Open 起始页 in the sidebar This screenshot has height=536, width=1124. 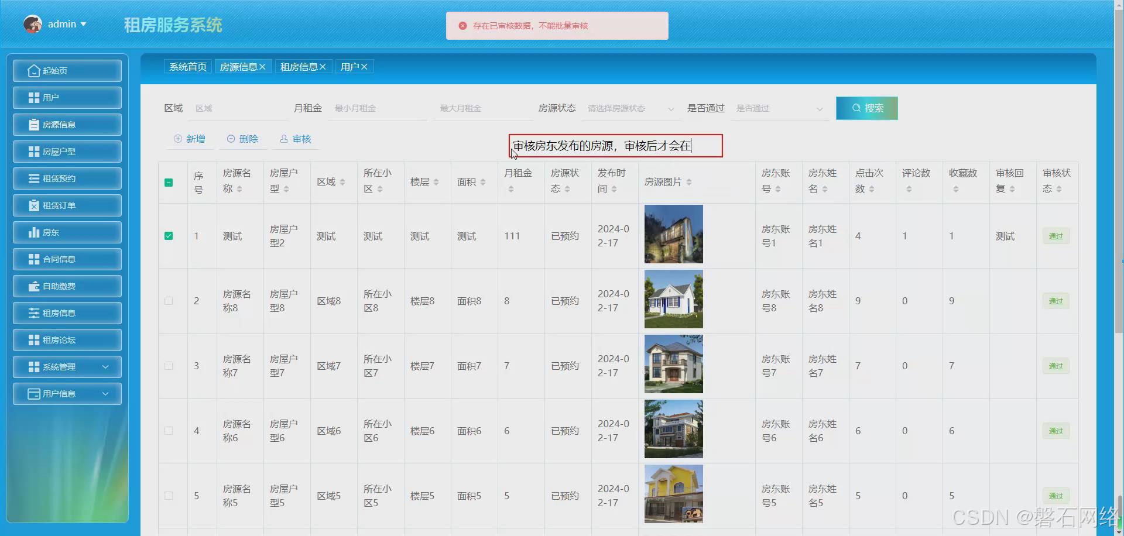coord(67,71)
